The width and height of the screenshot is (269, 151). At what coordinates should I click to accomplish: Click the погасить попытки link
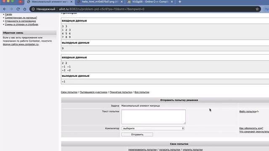coord(169,150)
